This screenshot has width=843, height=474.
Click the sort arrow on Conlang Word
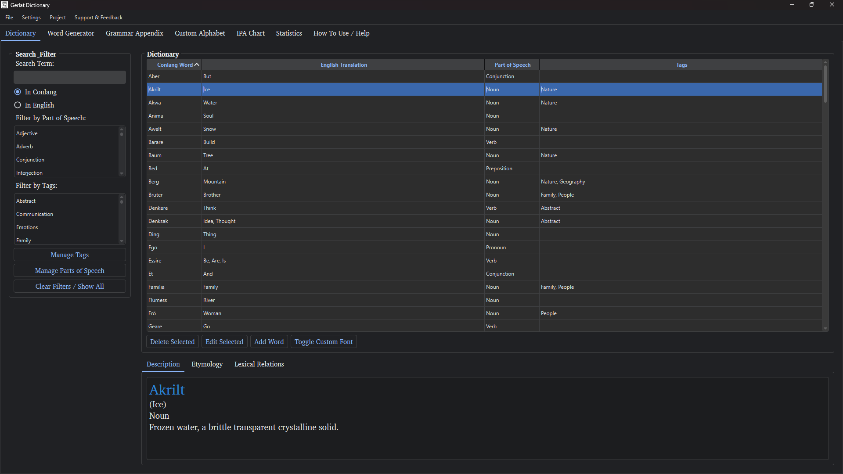(197, 65)
